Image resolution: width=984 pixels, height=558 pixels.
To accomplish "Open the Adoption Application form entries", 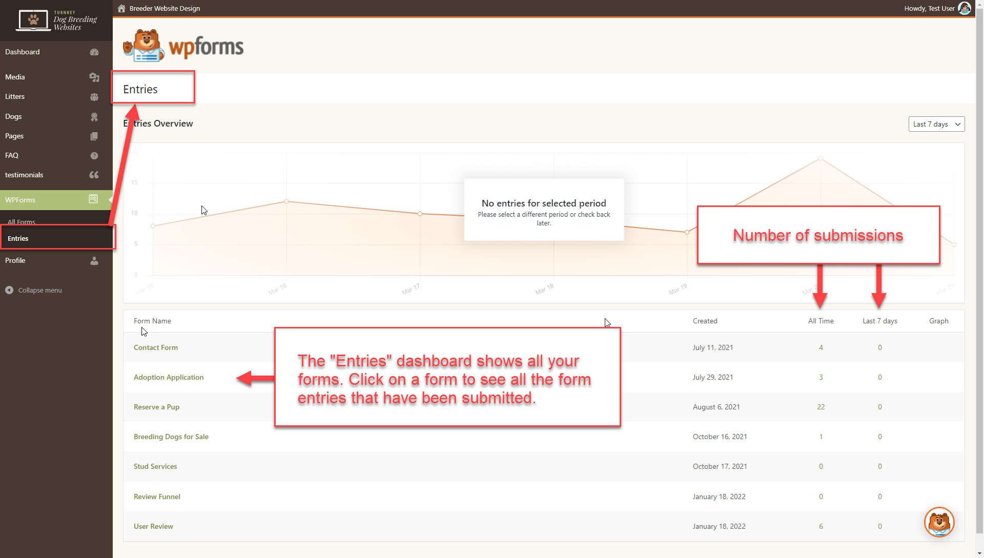I will 169,377.
